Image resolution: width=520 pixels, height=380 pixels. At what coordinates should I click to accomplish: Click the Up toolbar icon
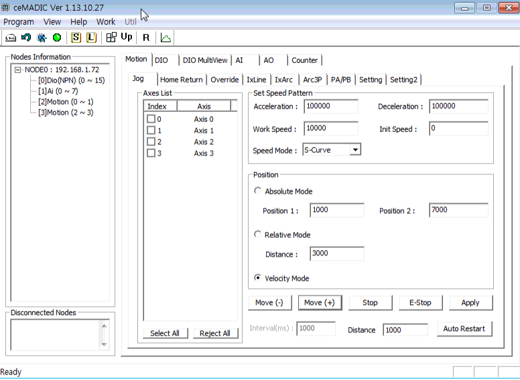pos(127,38)
